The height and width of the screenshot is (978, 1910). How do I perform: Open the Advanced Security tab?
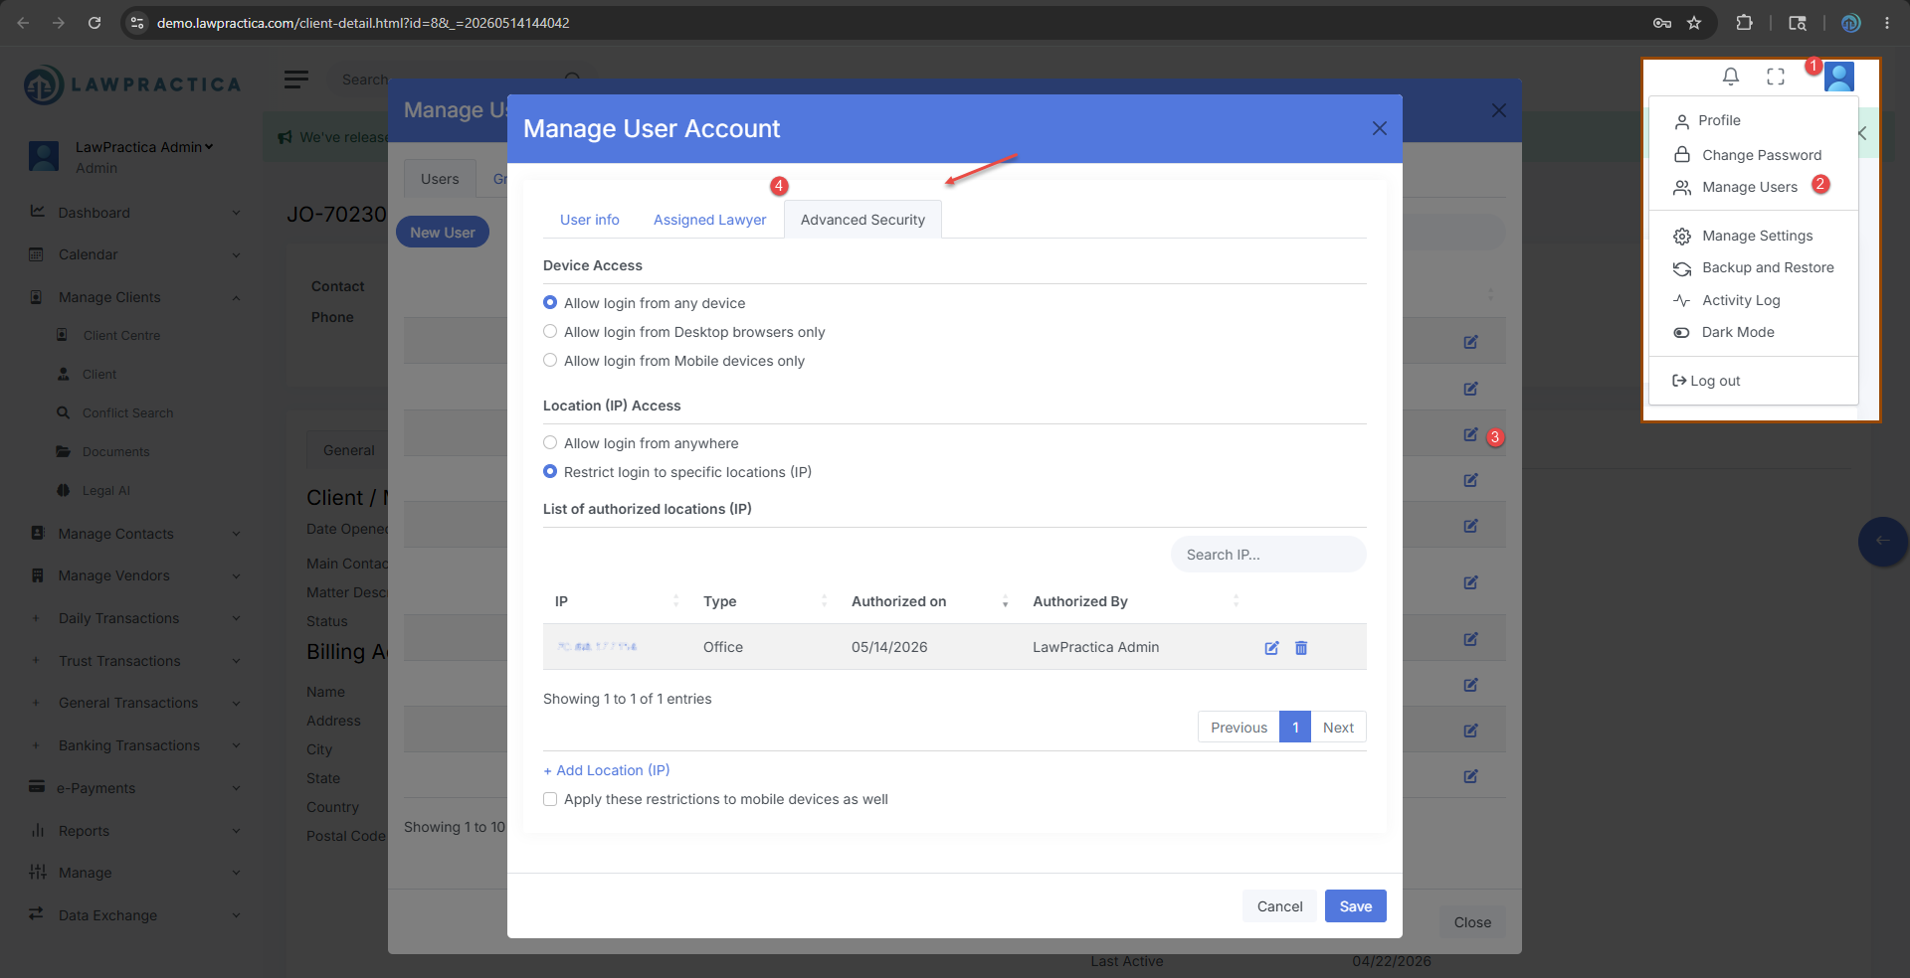click(x=862, y=220)
